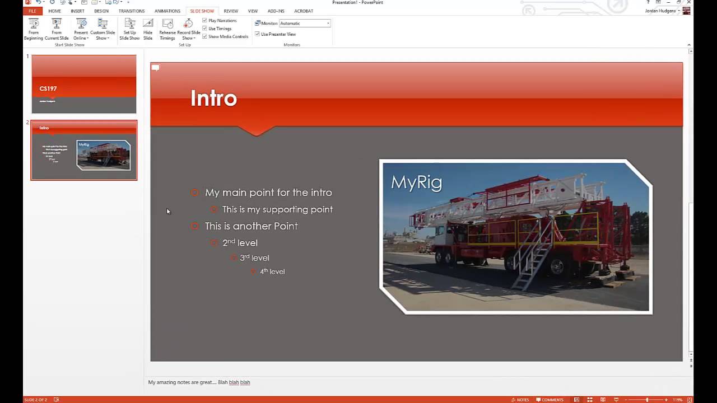Toggle the COMMENTS pane button
This screenshot has width=717, height=403.
550,400
